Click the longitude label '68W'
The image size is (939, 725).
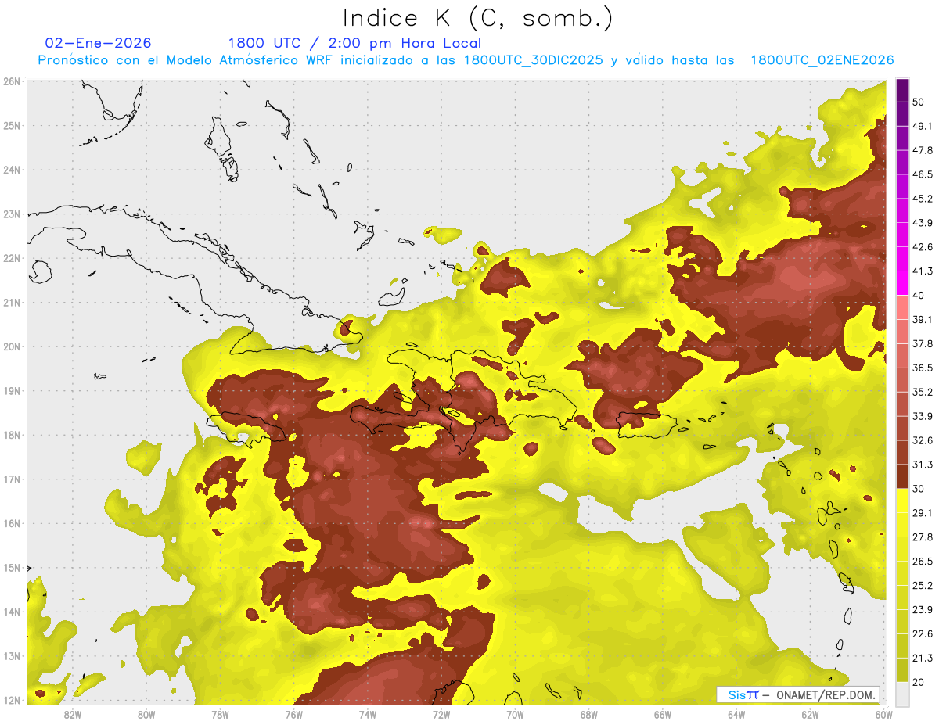pyautogui.click(x=589, y=715)
